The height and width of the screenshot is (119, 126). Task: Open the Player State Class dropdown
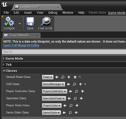click(52, 105)
